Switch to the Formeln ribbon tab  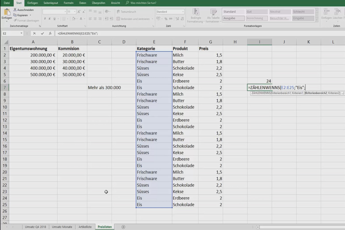(68, 3)
